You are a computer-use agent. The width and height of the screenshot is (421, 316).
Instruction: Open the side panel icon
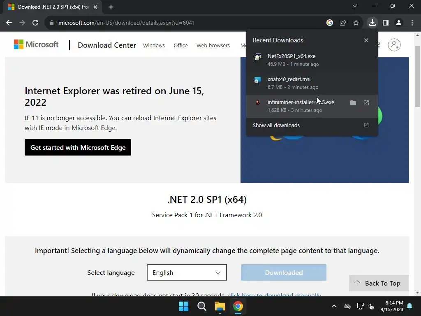[386, 23]
